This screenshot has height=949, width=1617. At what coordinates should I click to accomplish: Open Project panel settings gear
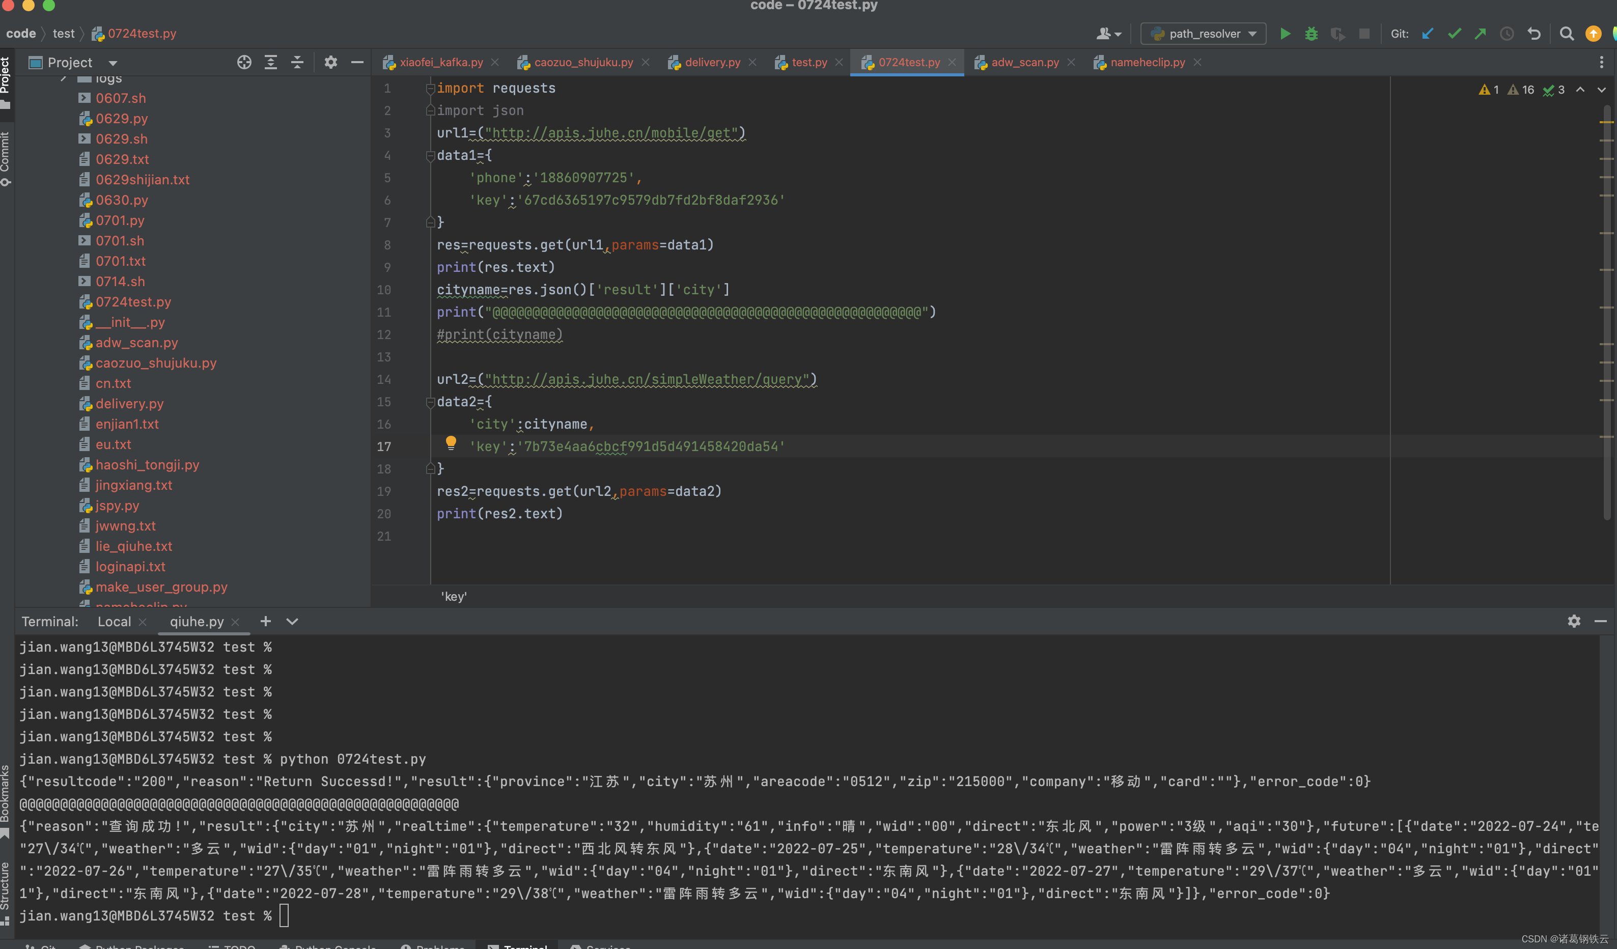pos(330,62)
